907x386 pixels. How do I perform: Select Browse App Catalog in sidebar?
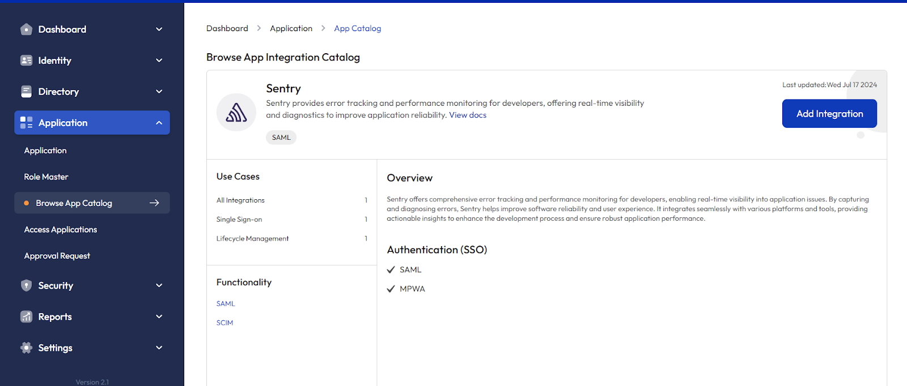92,203
